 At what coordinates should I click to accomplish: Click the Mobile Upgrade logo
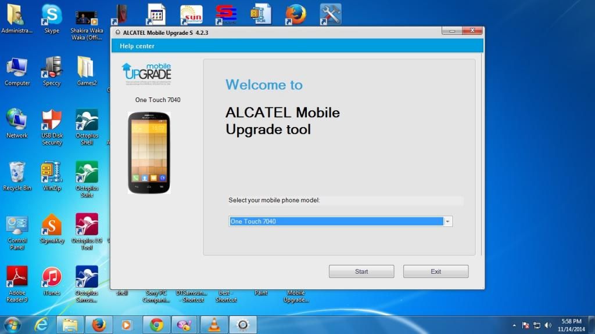(146, 72)
